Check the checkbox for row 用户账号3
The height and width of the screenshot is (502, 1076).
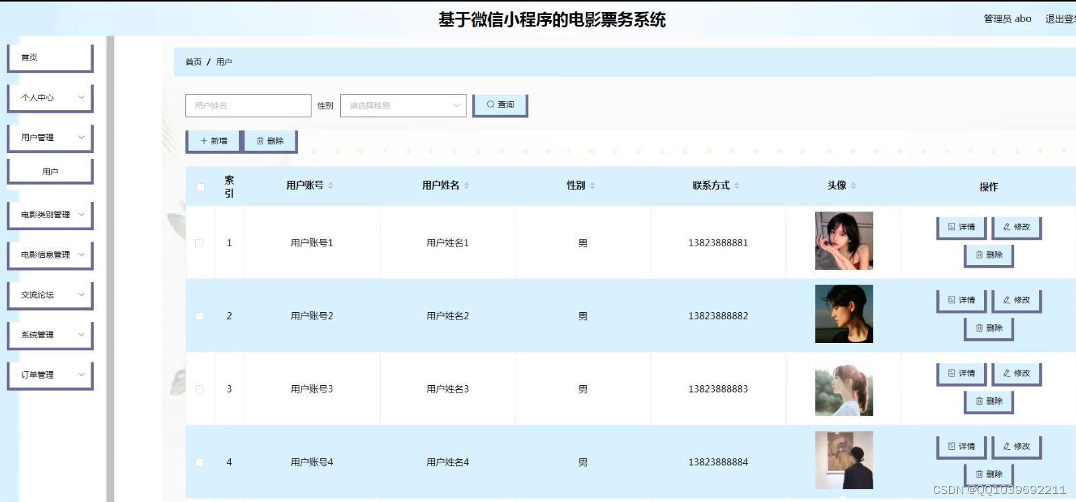(x=199, y=389)
